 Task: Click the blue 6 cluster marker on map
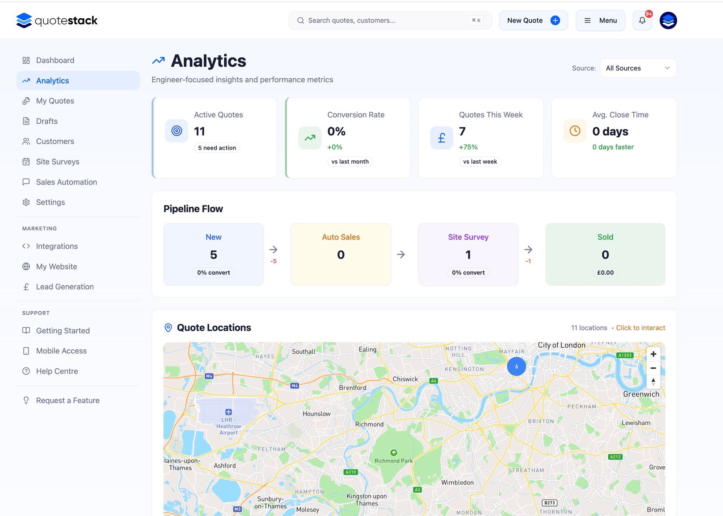tap(516, 366)
